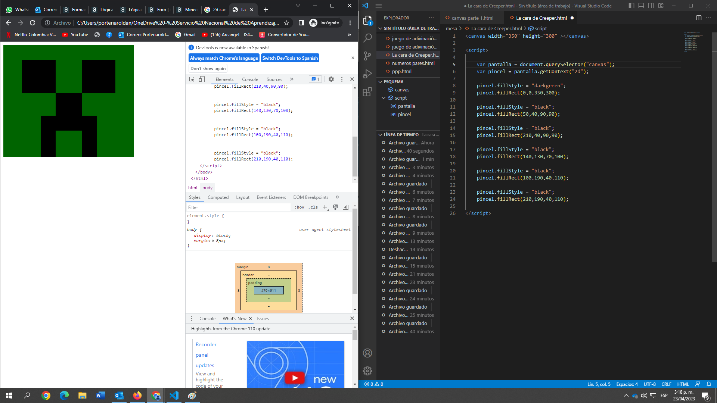Viewport: 717px width, 403px height.
Task: Activate DevTools inspect element tool
Action: (x=192, y=79)
